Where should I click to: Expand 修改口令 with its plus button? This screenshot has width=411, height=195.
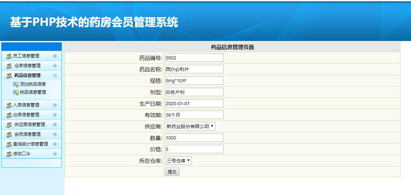55,154
